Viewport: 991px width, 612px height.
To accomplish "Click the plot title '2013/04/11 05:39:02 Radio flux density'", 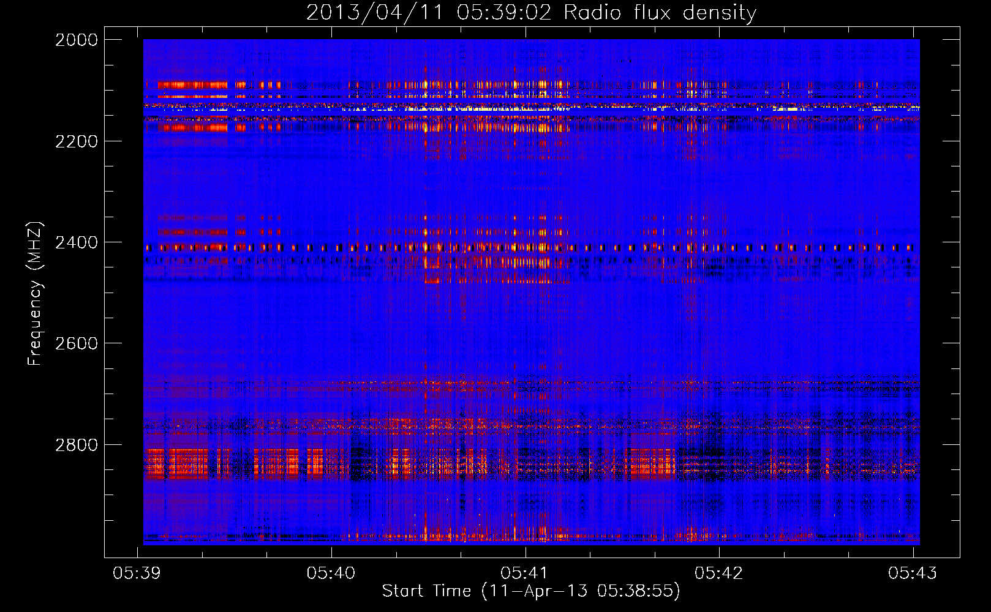I will point(531,13).
